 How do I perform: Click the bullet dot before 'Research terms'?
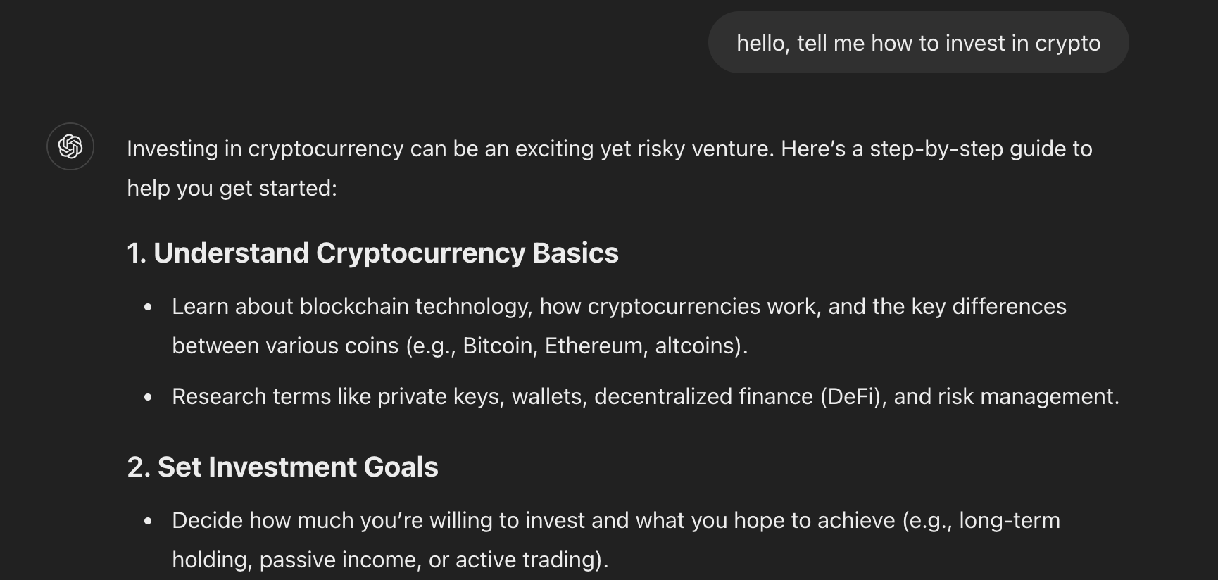click(148, 397)
